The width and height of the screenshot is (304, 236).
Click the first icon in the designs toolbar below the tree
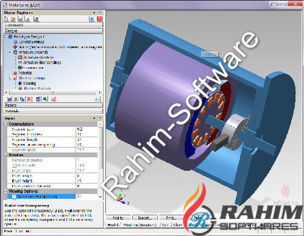pos(9,99)
